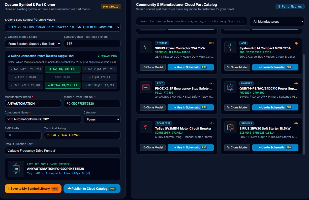309x200 pixels.
Task: Click the Model / Order Part No. field
Action: pos(92,104)
